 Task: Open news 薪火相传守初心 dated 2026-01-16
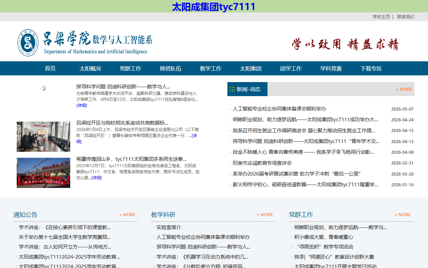tap(305, 185)
